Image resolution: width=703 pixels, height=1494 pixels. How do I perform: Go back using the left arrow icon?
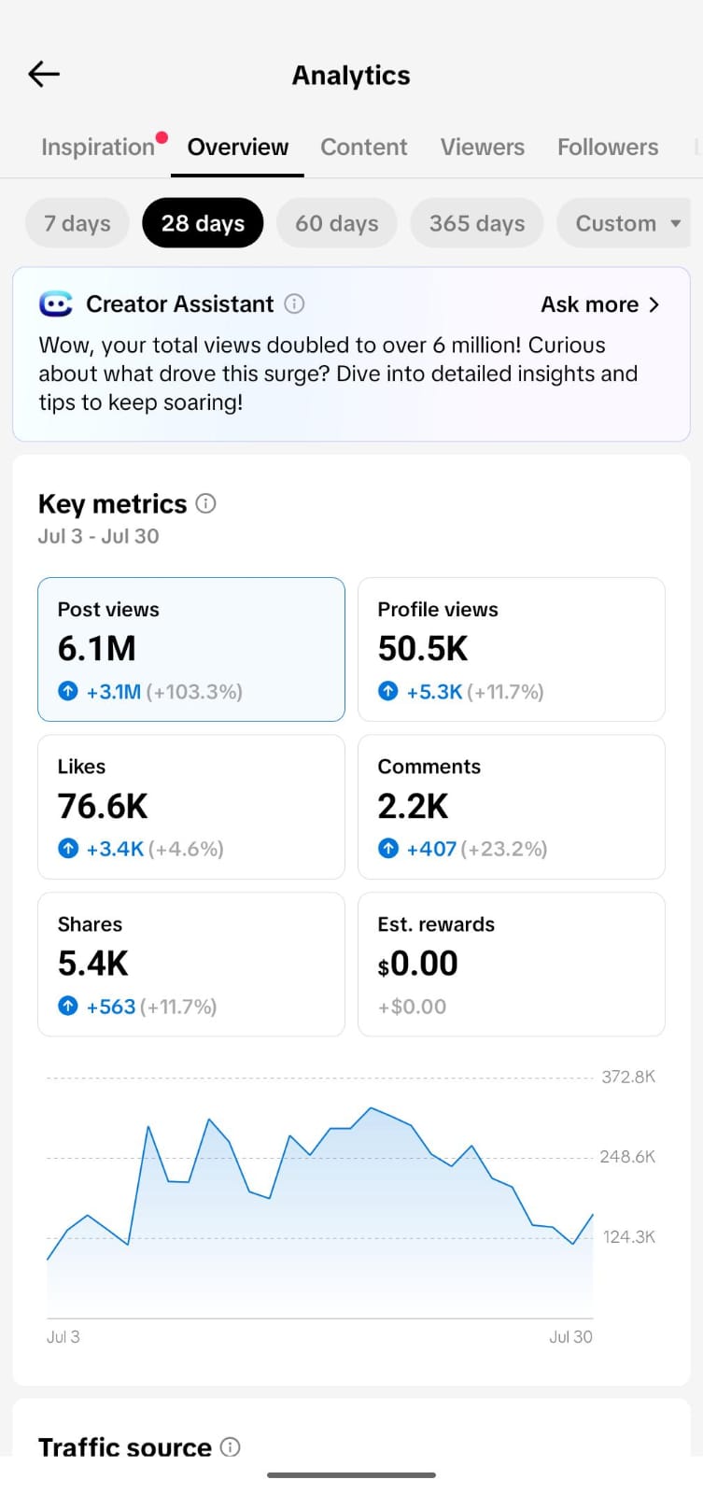click(x=44, y=74)
